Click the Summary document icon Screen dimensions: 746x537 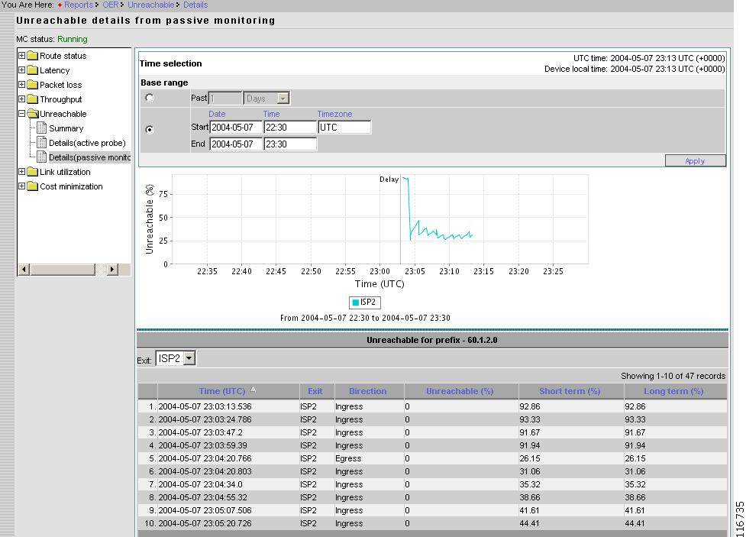(43, 128)
